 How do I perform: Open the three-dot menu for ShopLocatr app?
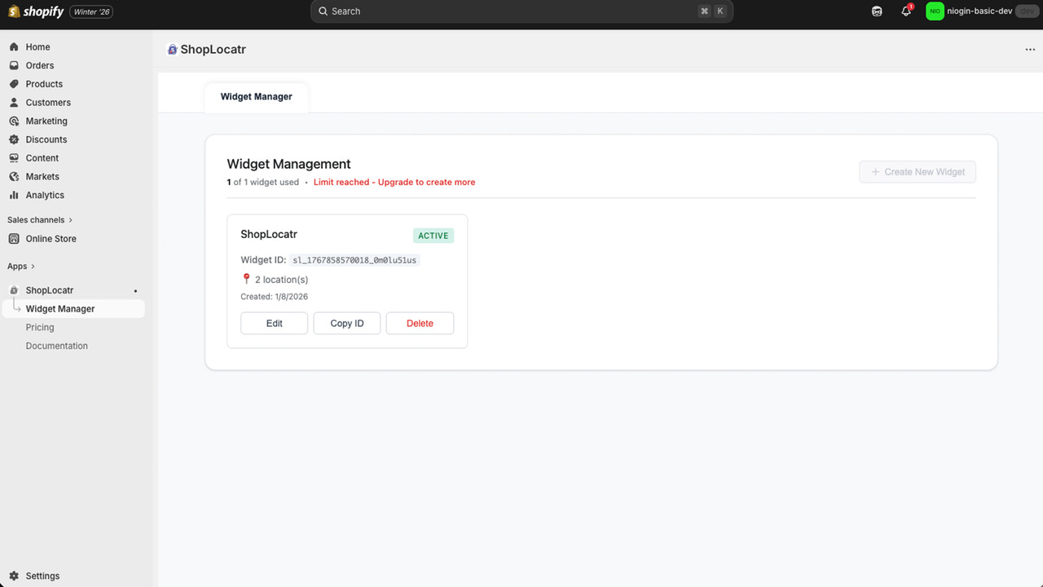[1030, 50]
